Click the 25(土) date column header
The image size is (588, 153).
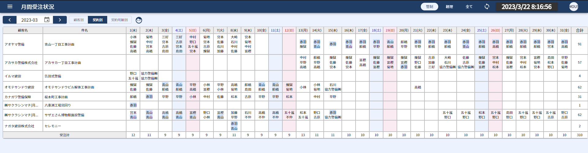(482, 30)
